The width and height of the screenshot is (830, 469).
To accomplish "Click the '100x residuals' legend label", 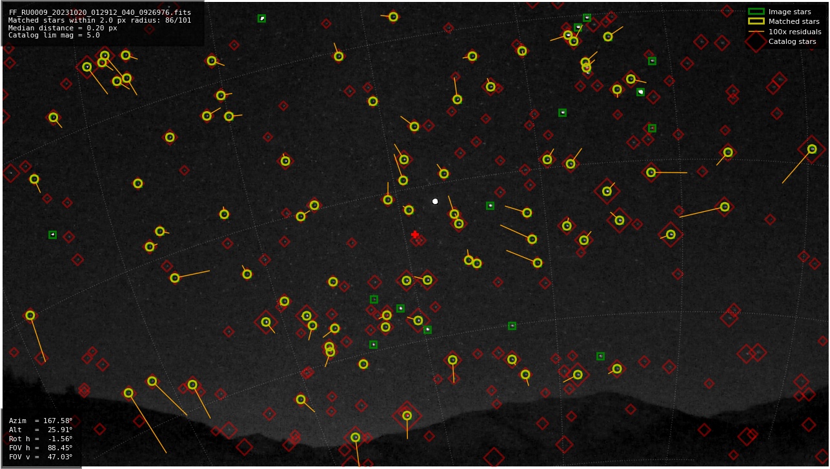I will 795,32.
